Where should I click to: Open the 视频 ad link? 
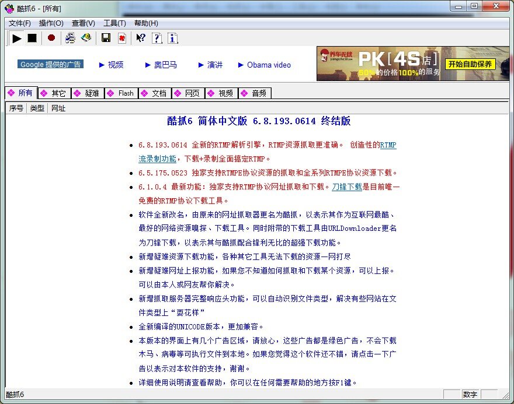[112, 65]
